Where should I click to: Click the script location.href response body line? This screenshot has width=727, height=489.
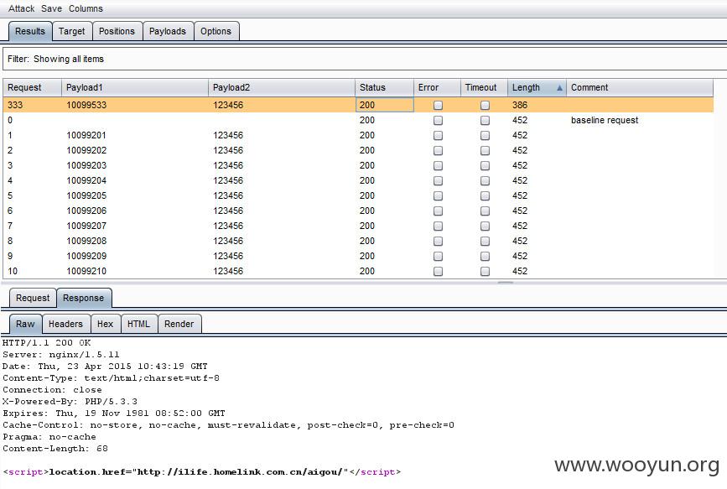[x=202, y=472]
